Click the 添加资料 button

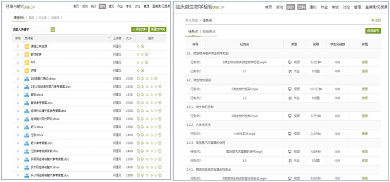coord(140,29)
